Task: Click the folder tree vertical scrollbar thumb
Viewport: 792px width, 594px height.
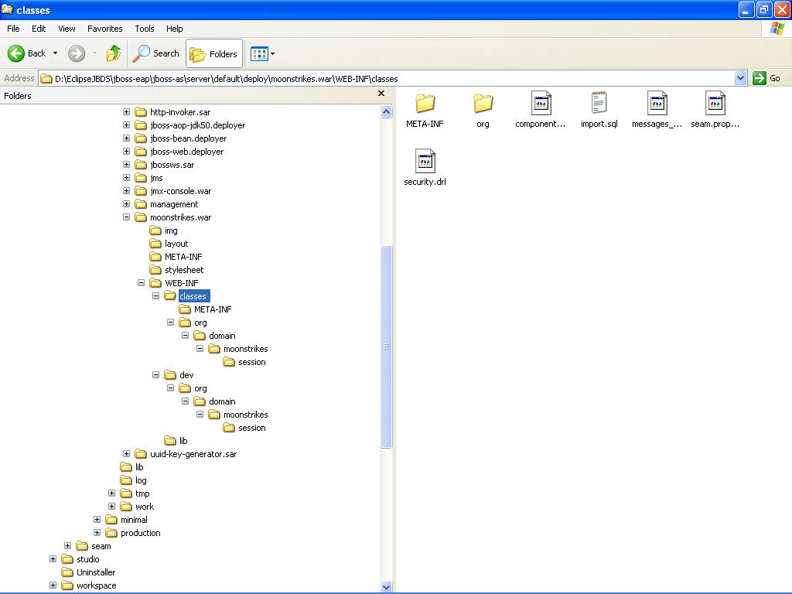Action: click(387, 346)
